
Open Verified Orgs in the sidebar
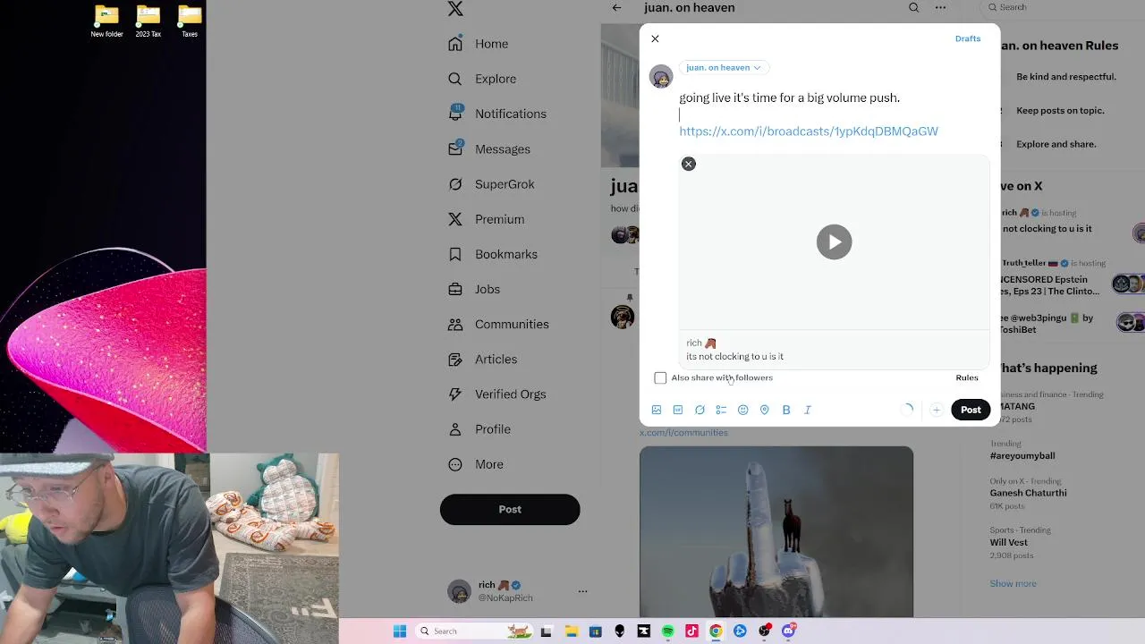[x=497, y=394]
